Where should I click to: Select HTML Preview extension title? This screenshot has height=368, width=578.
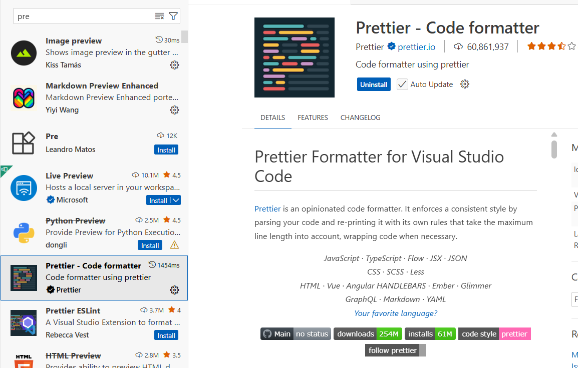73,356
